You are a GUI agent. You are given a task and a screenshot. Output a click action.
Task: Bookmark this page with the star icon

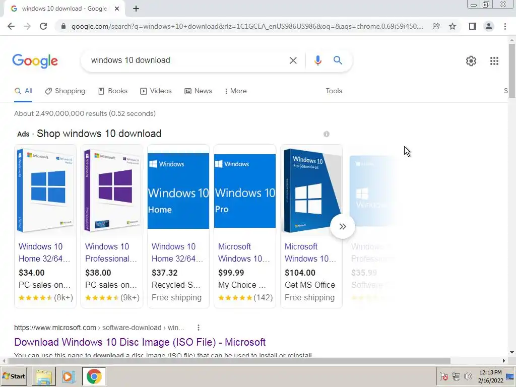coord(453,26)
